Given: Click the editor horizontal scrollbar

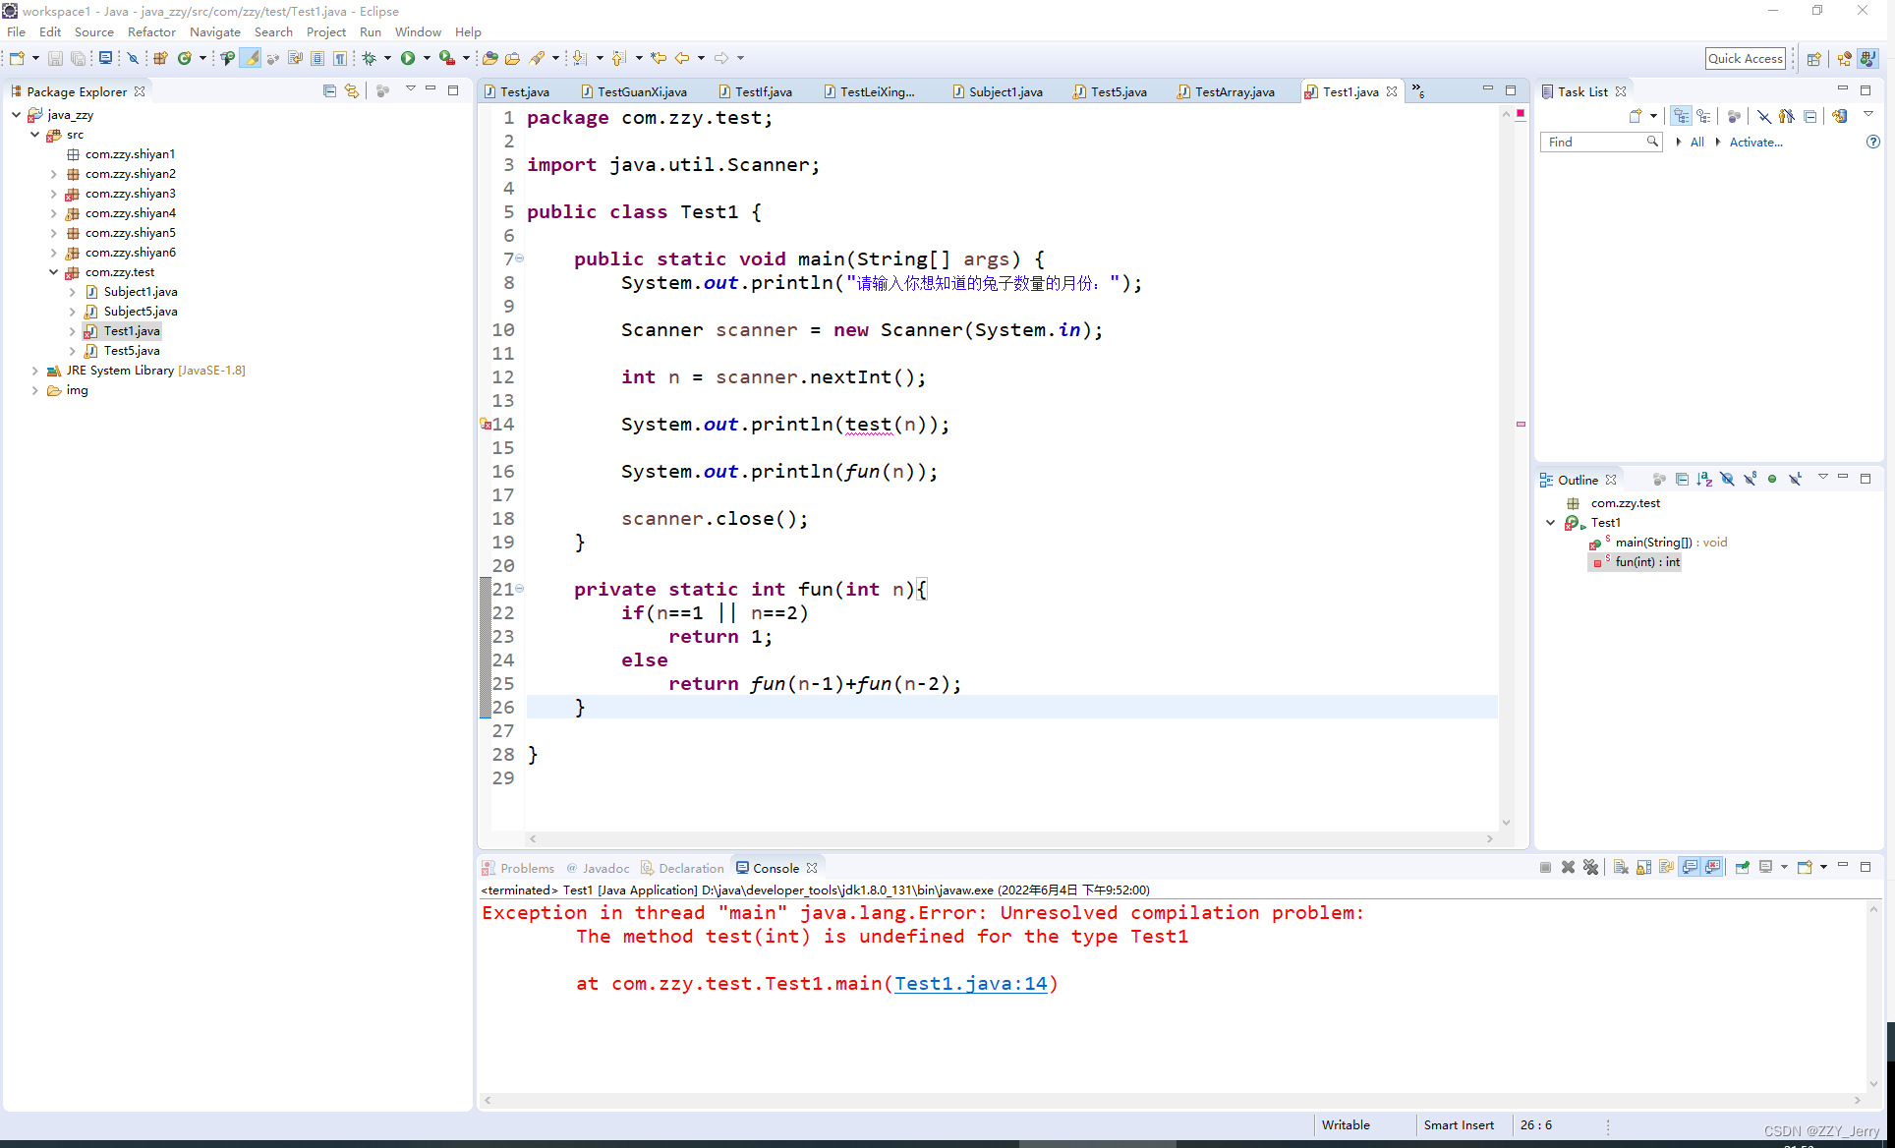Looking at the screenshot, I should [x=1009, y=838].
